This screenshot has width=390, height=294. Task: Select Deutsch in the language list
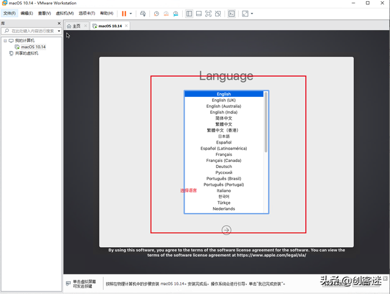tap(224, 167)
